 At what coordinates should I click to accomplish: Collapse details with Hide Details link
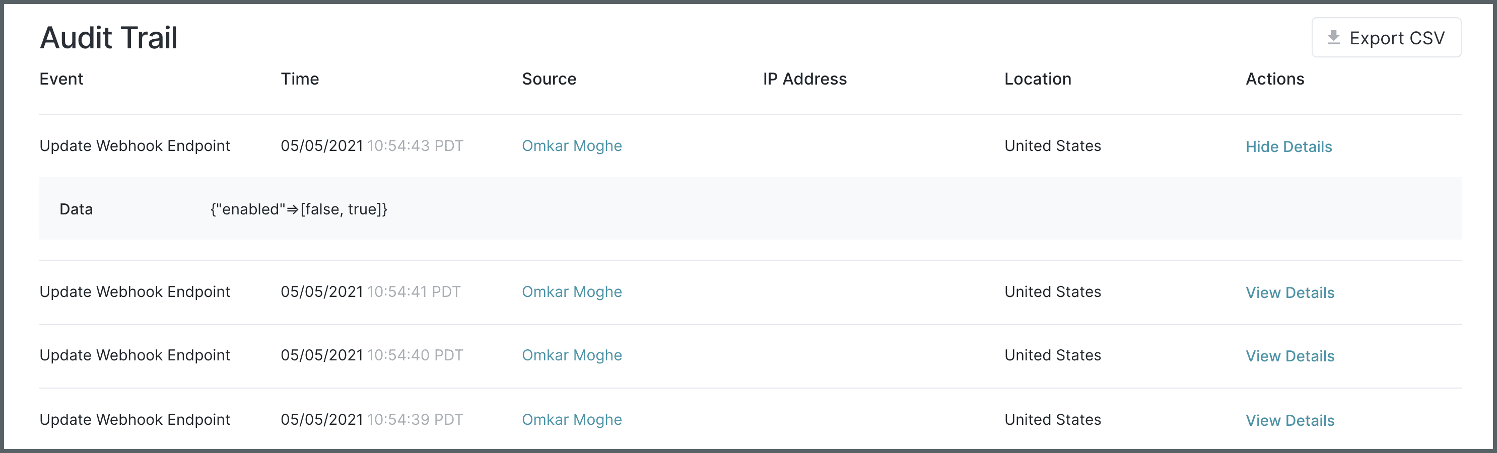(1288, 146)
